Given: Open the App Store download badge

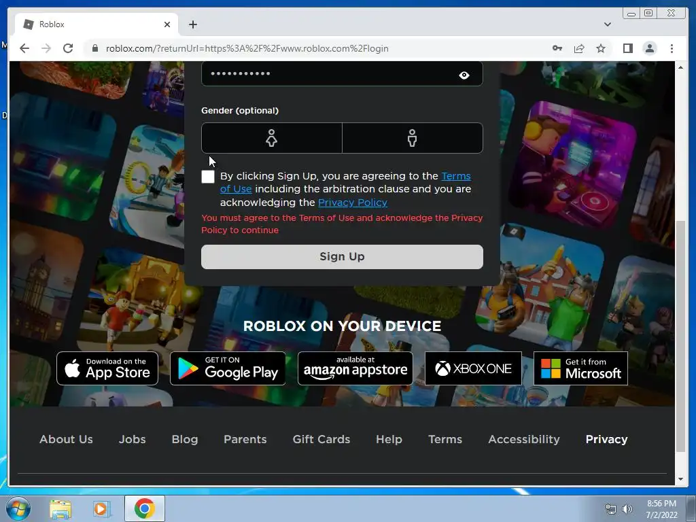Looking at the screenshot, I should coord(107,368).
